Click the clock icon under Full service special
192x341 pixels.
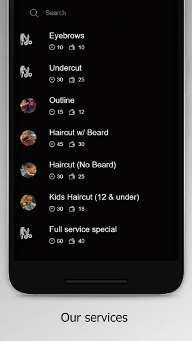point(52,241)
